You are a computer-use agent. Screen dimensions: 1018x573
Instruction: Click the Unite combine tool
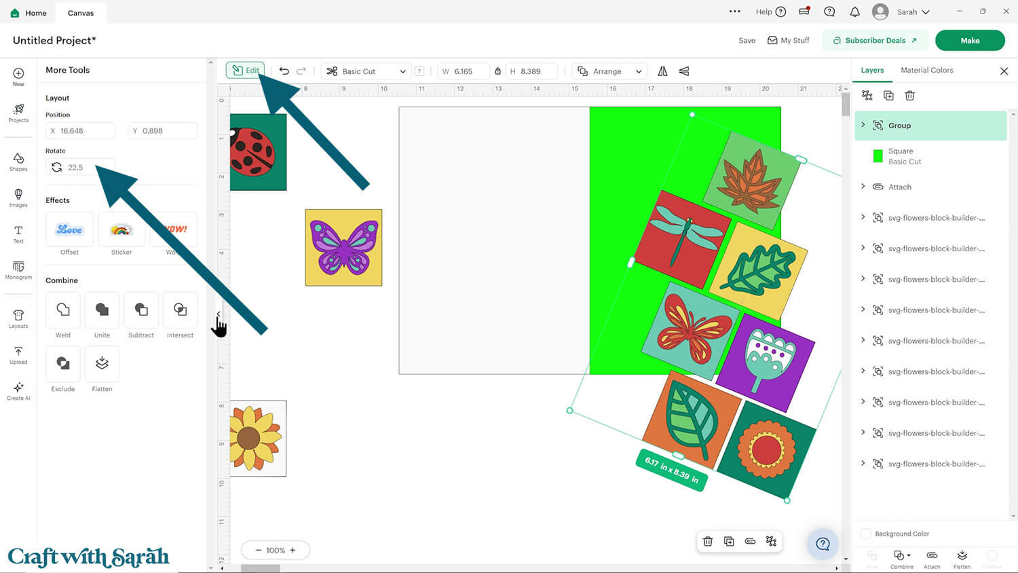tap(102, 310)
